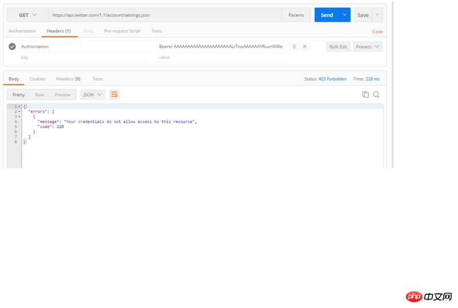Select the Raw view mode
The image size is (458, 308).
coord(40,94)
